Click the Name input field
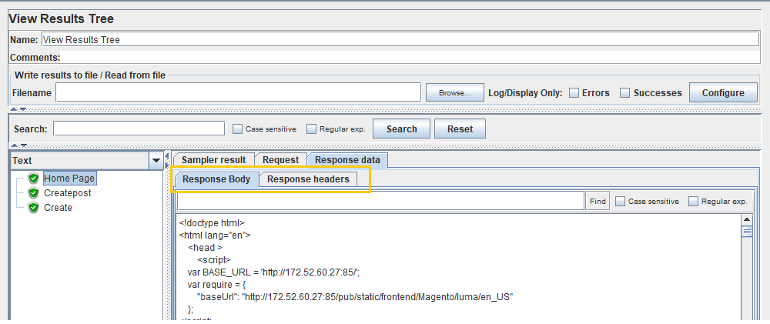The height and width of the screenshot is (324, 770). coord(400,39)
